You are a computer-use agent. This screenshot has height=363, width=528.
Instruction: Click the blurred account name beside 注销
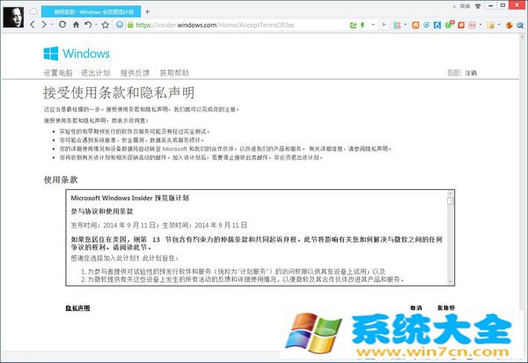pyautogui.click(x=454, y=73)
